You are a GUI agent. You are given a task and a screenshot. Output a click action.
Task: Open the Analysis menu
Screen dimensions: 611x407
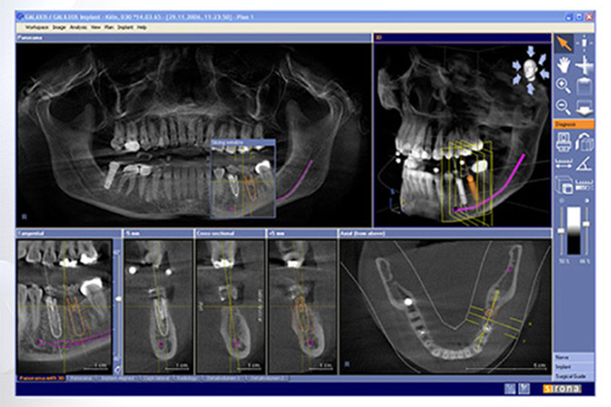tap(78, 28)
